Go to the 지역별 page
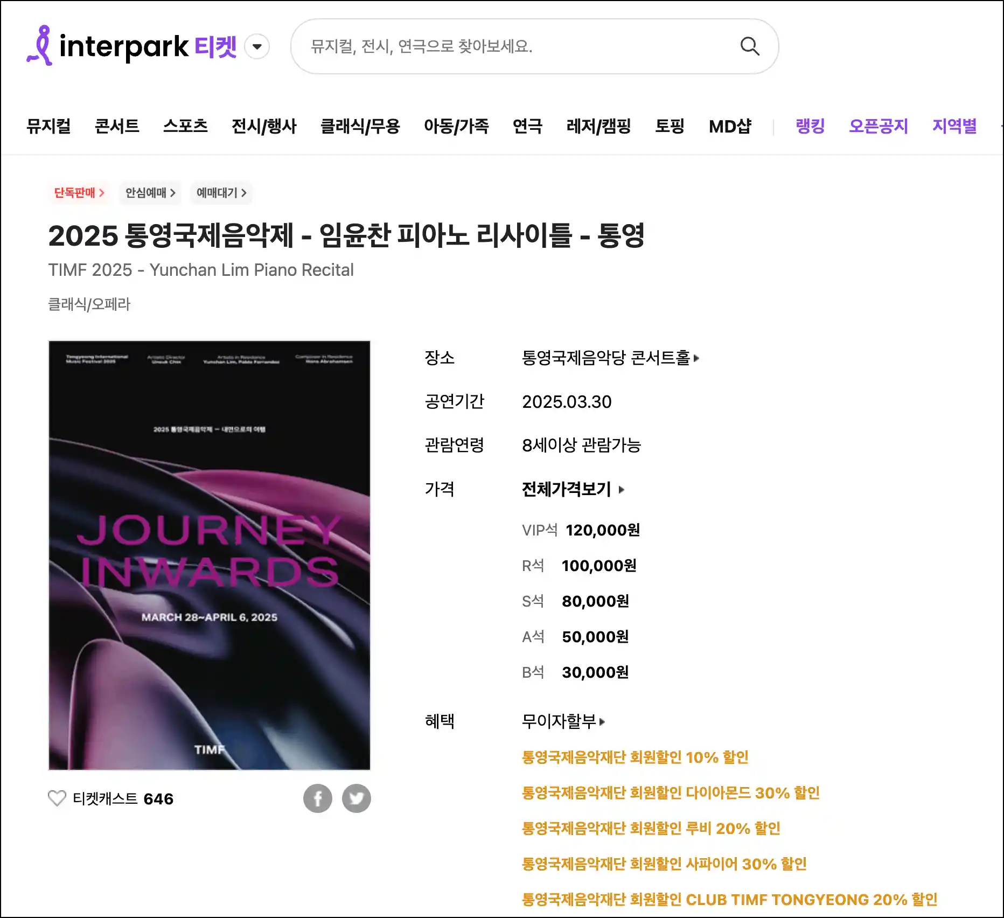The image size is (1004, 918). 954,126
